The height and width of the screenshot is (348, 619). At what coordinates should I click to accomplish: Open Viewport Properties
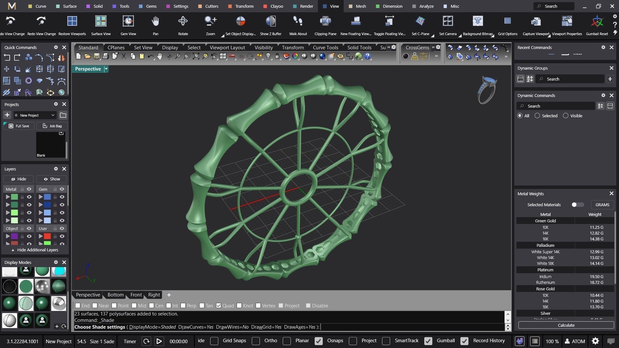[567, 21]
